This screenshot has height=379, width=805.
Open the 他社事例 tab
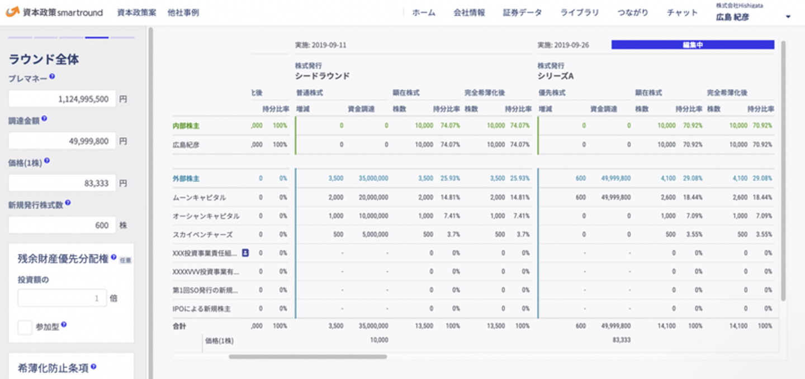(183, 12)
